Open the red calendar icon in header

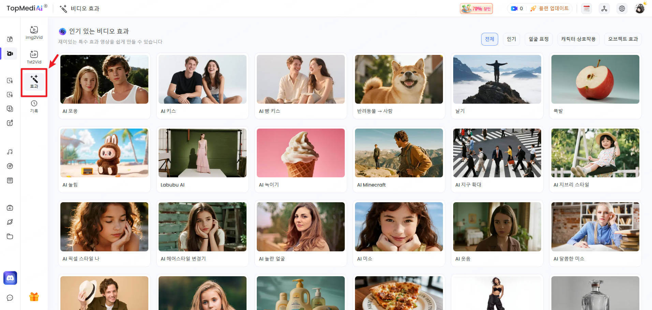587,9
